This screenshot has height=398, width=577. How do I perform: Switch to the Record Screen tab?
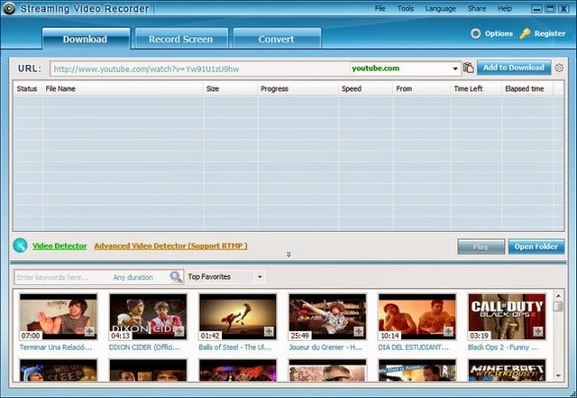tap(180, 39)
